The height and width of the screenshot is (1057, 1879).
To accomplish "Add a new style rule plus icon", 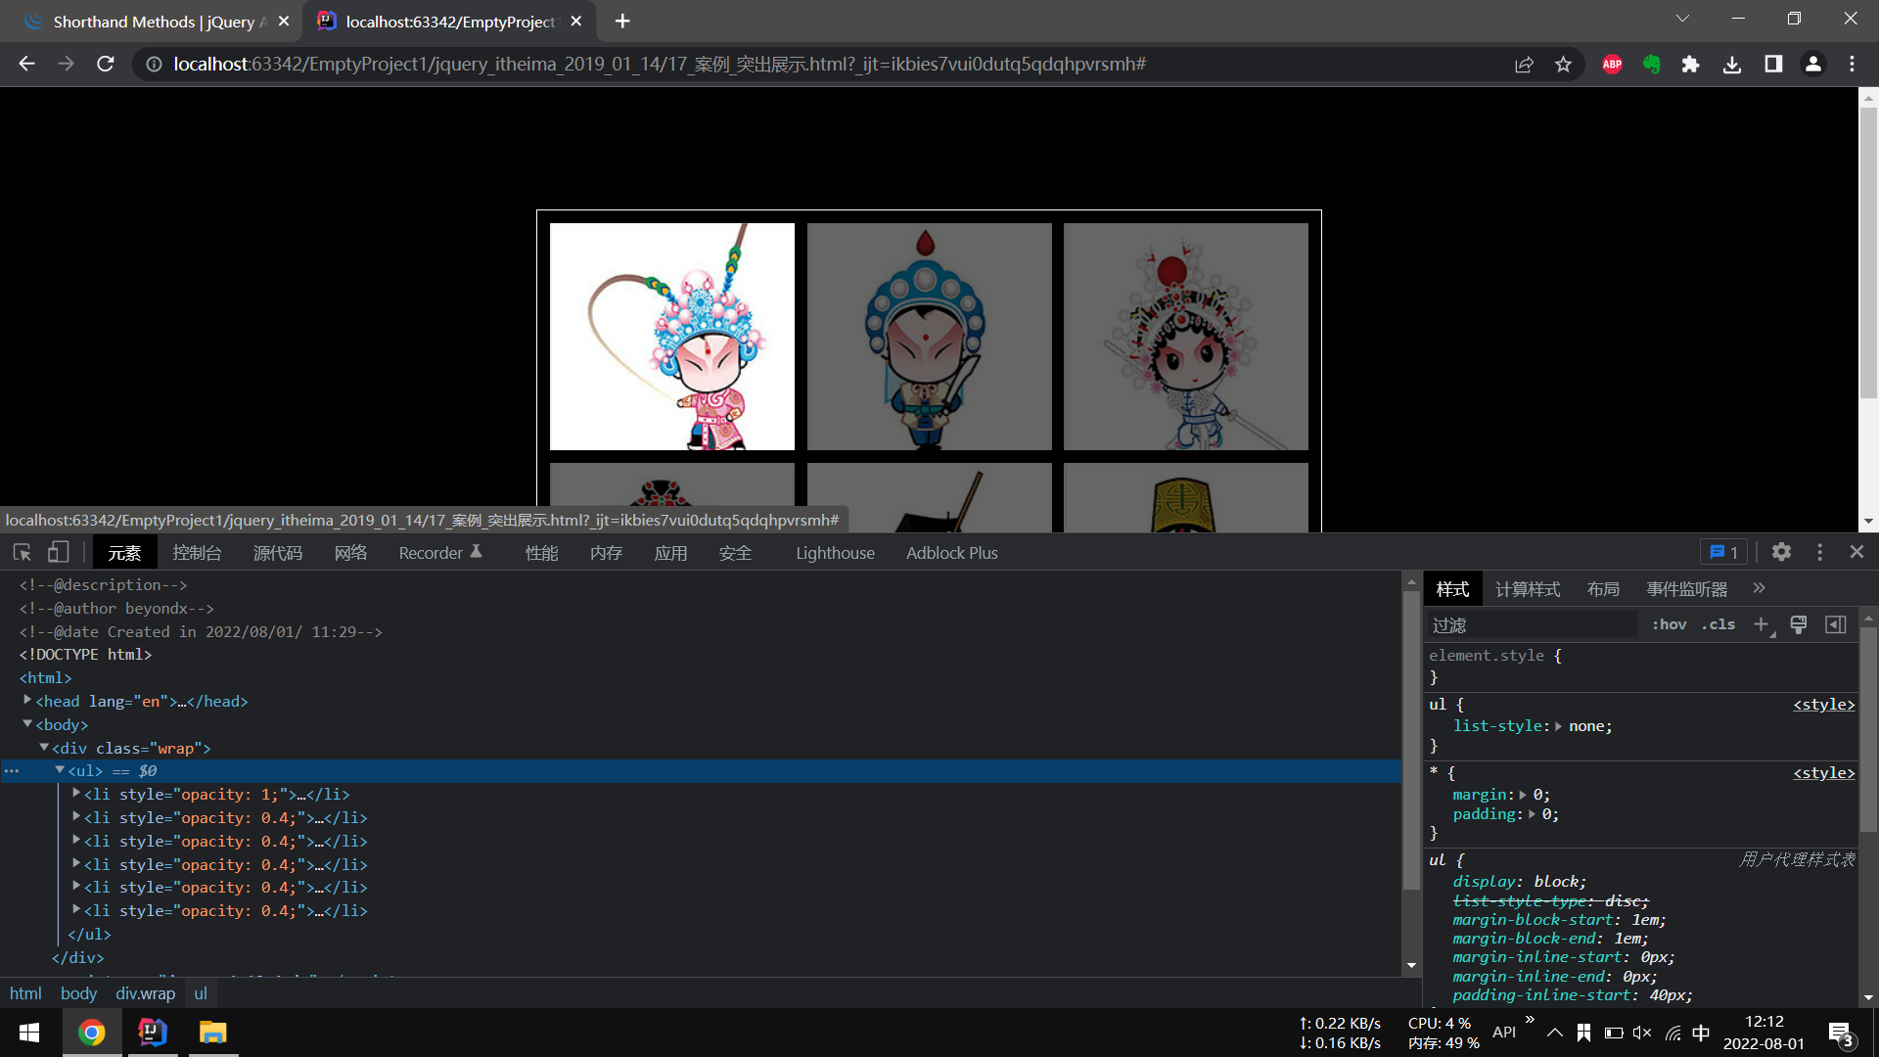I will (x=1761, y=624).
